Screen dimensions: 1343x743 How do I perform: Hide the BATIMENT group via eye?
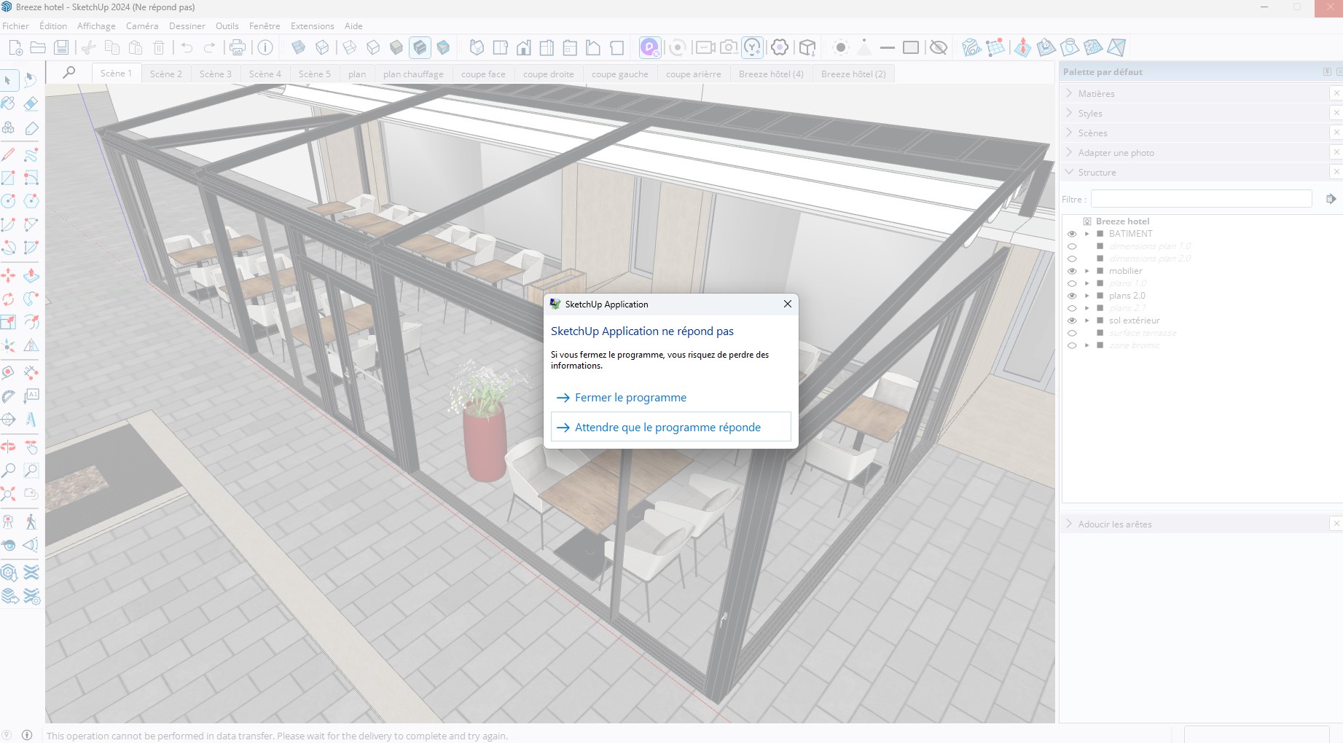pos(1072,234)
